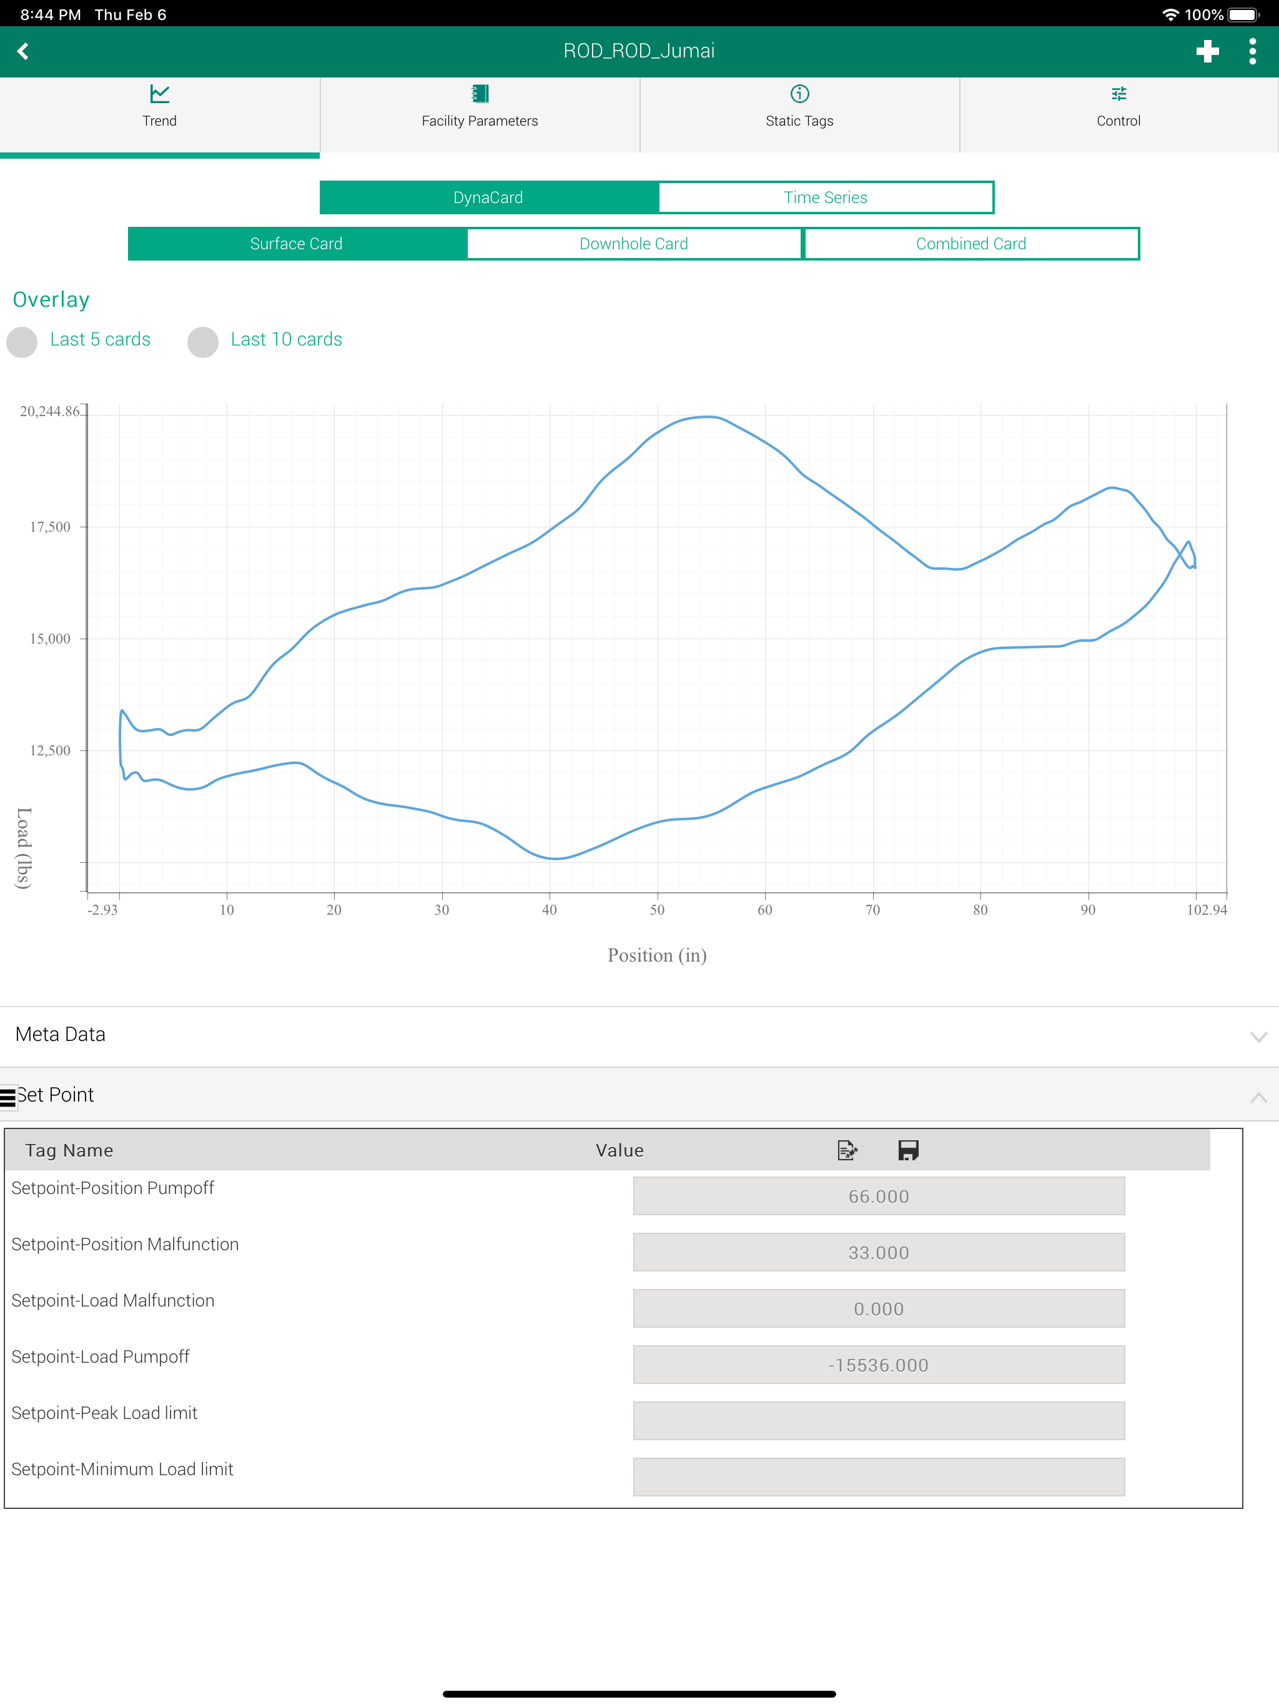Viewport: 1279px width, 1707px height.
Task: Click the Setpoint-Minimum Load limit field
Action: [x=879, y=1477]
